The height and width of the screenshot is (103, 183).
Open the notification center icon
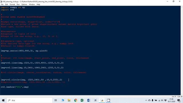[x=179, y=100]
